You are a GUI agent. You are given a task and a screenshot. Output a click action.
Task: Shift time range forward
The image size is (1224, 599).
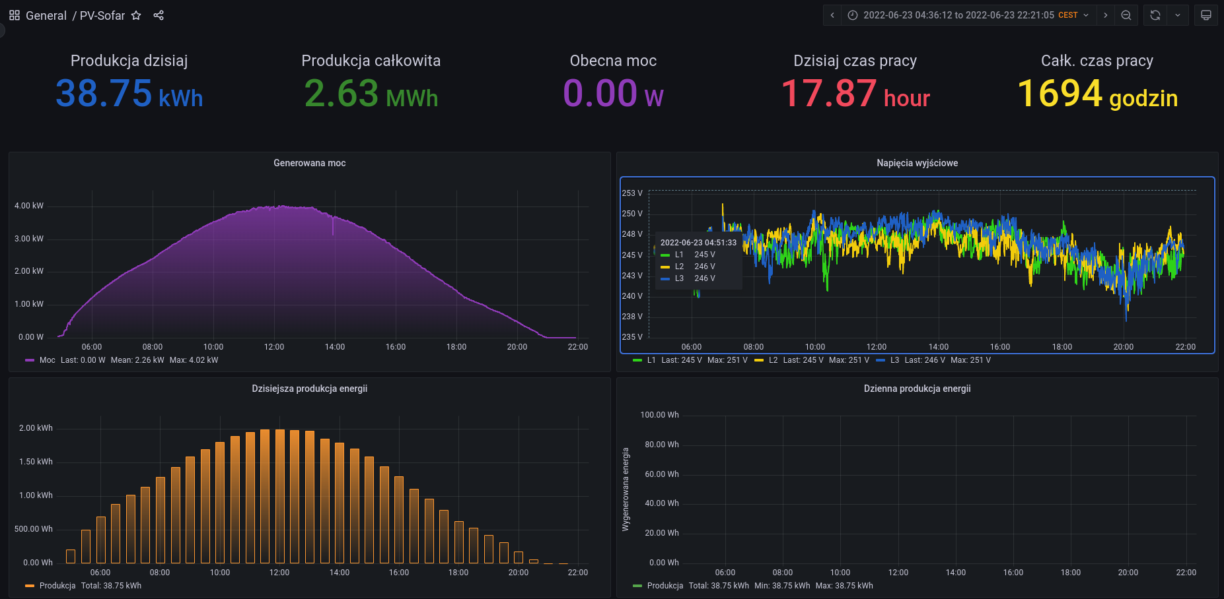[x=1106, y=15]
